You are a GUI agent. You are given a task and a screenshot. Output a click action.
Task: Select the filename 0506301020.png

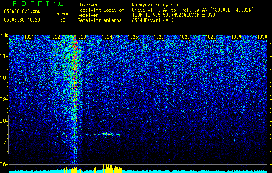[22, 11]
